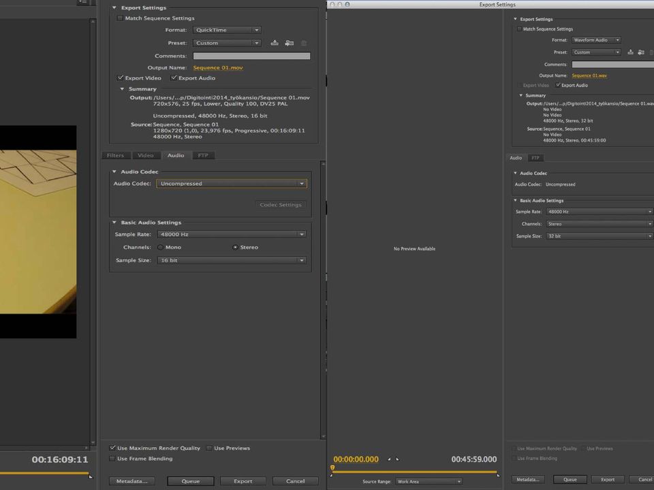Click the yellow playhead marker above the timeline bar
The height and width of the screenshot is (490, 654).
click(332, 468)
